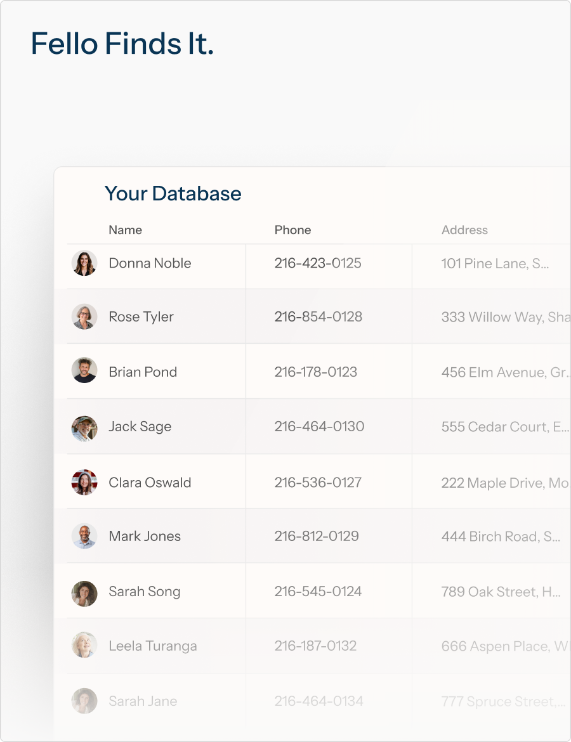Click Rose Tyler's avatar photo
This screenshot has width=571, height=742.
click(84, 316)
